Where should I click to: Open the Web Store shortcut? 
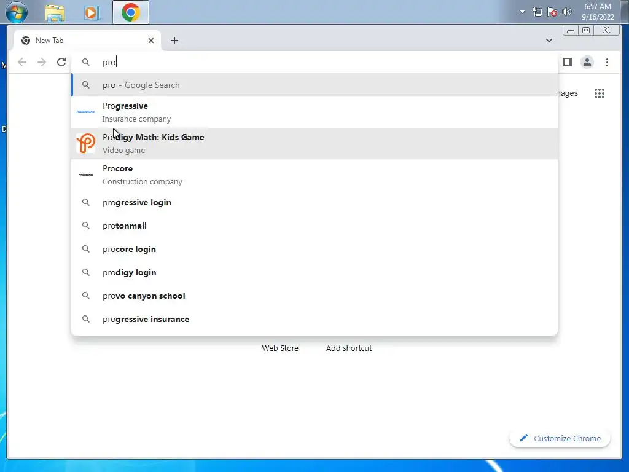(280, 348)
